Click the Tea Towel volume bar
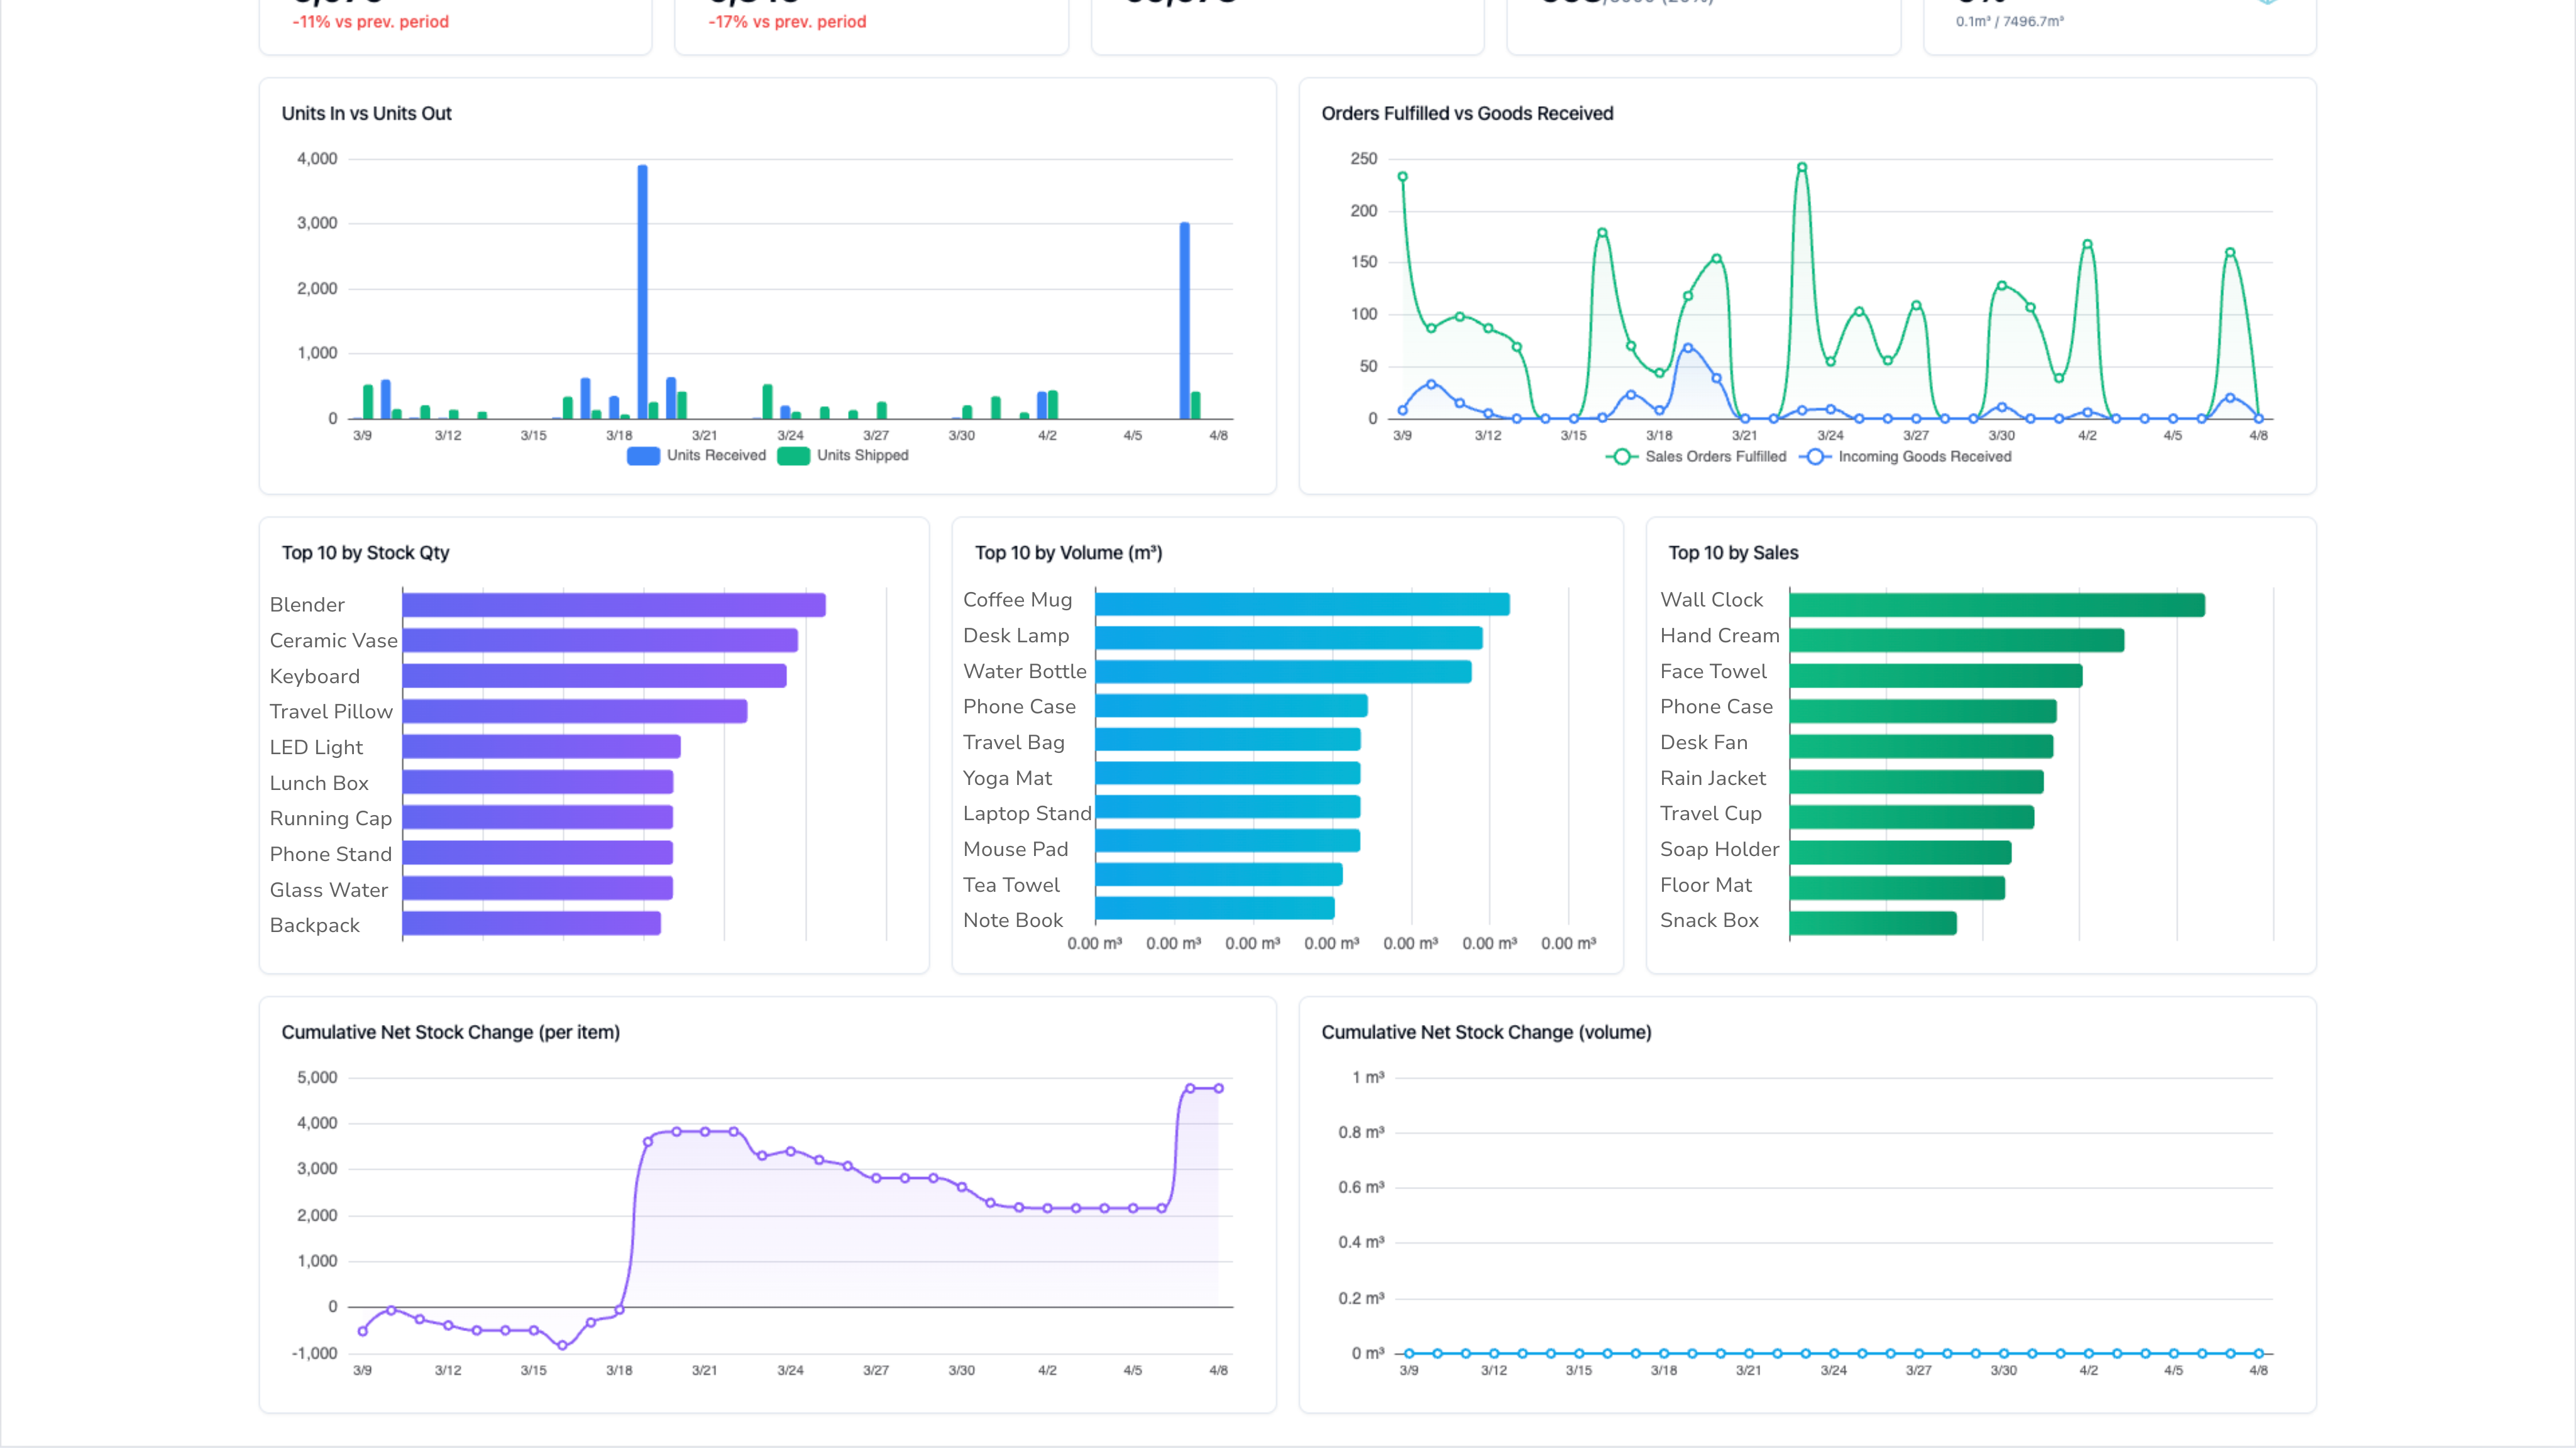The width and height of the screenshot is (2576, 1448). (x=1219, y=875)
